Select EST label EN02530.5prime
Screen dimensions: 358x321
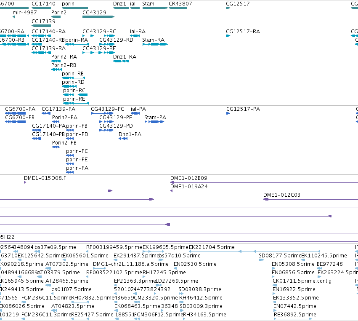pyautogui.click(x=195, y=264)
